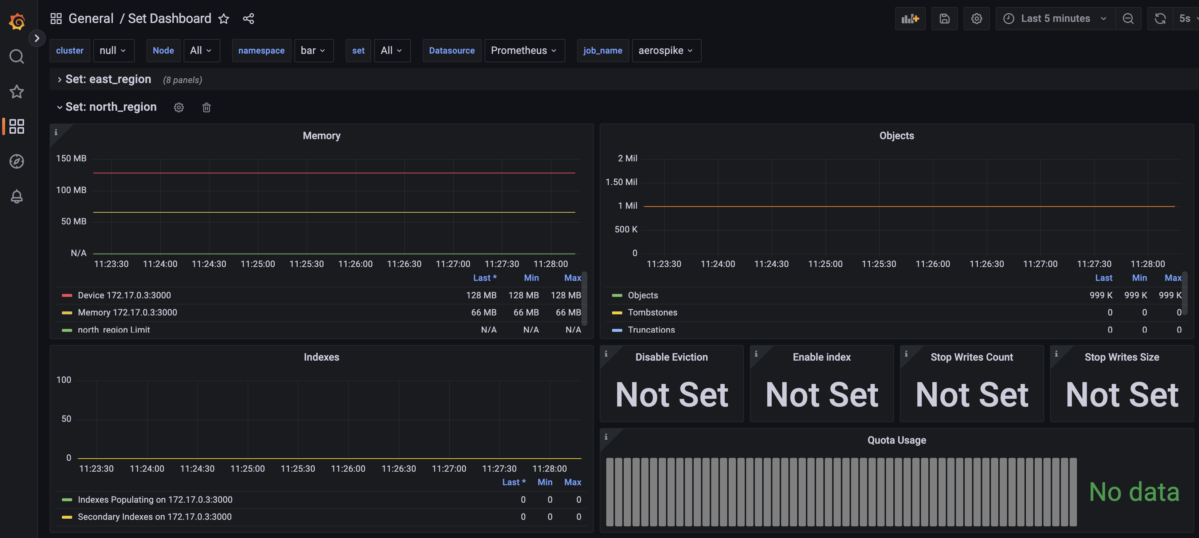1199x538 pixels.
Task: Refresh the dashboard now
Action: click(x=1160, y=19)
